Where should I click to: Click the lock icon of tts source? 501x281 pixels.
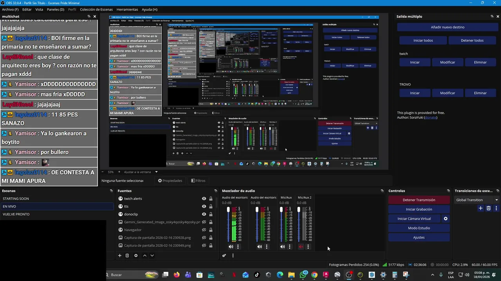(x=211, y=206)
